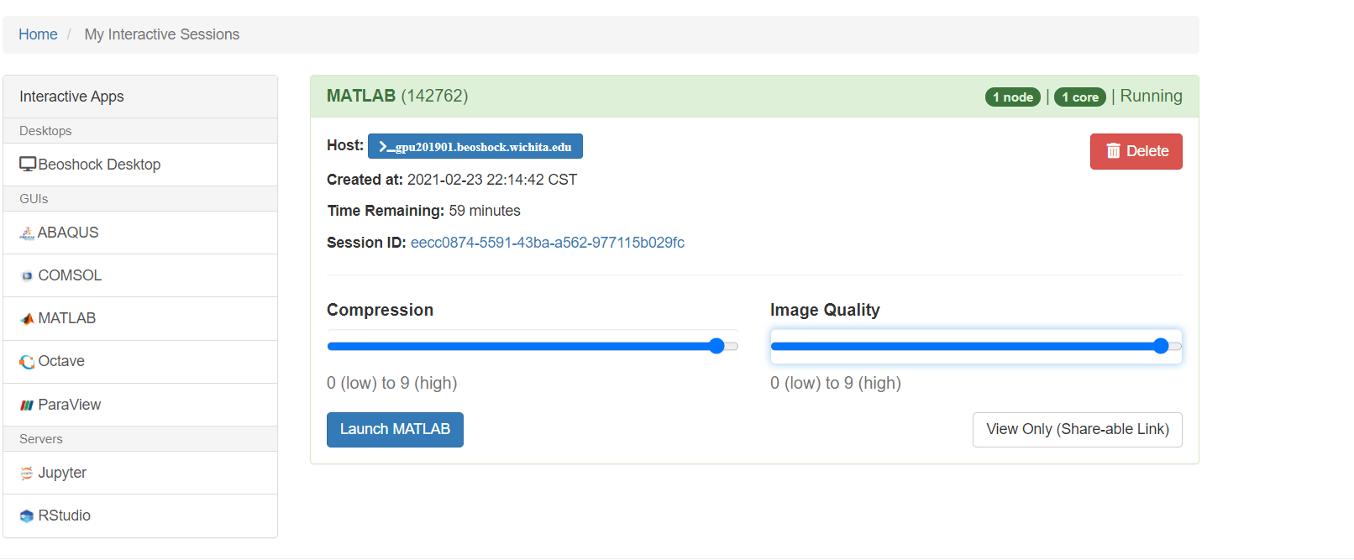The height and width of the screenshot is (560, 1354).
Task: Click the GUIs section label
Action: tap(34, 199)
